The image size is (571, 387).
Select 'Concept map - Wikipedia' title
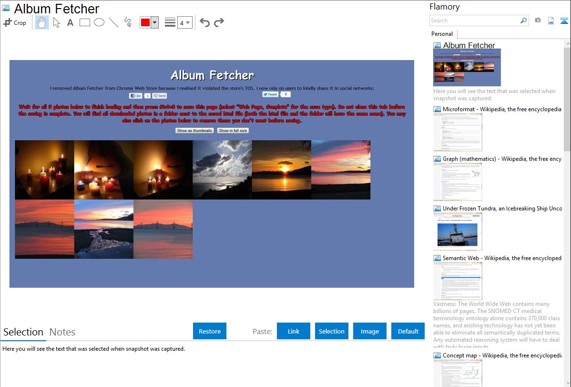tap(502, 356)
